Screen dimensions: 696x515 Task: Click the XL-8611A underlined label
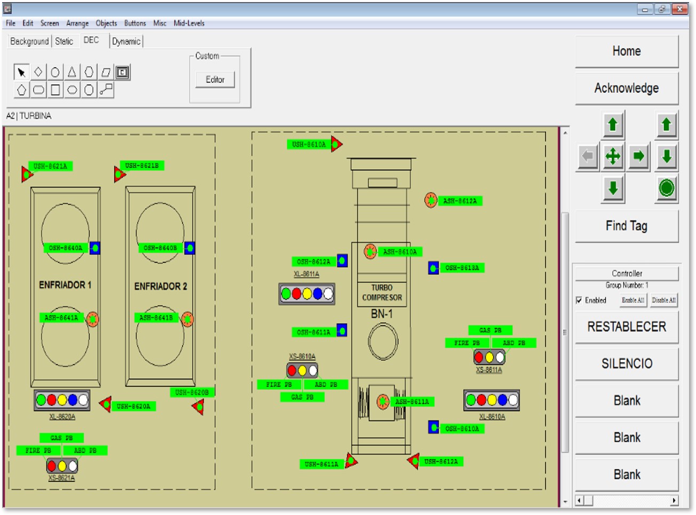coord(306,274)
